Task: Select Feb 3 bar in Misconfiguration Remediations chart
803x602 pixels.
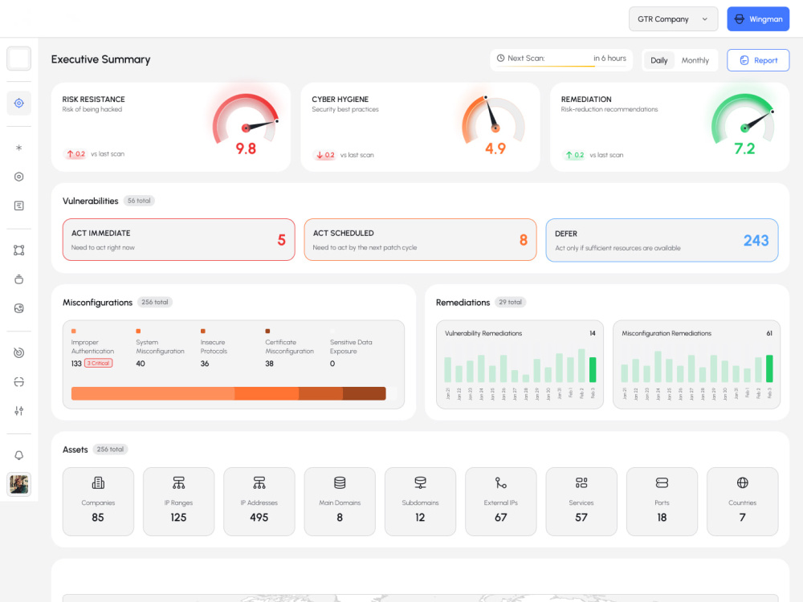Action: 769,368
